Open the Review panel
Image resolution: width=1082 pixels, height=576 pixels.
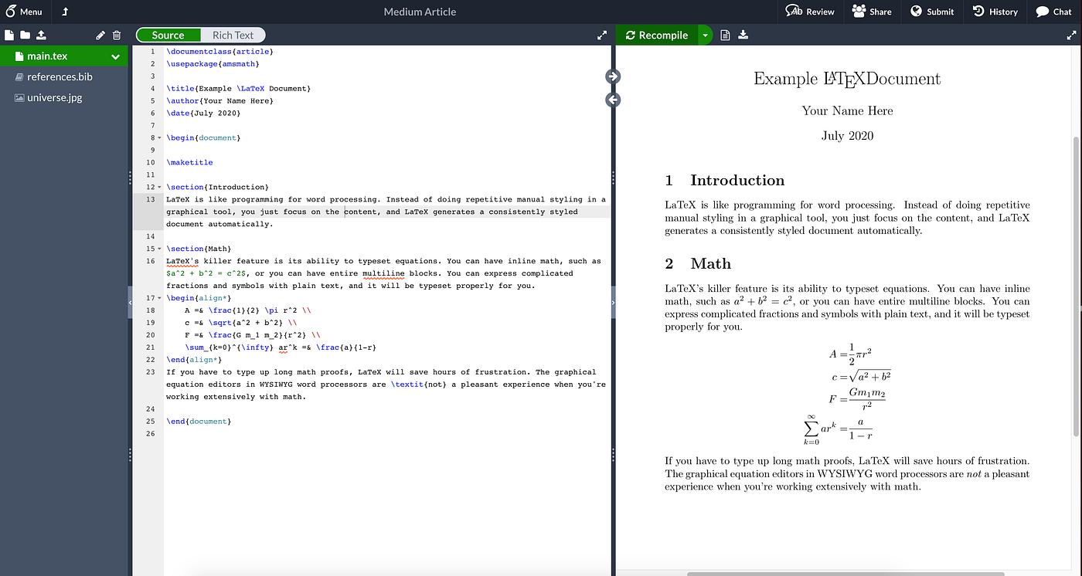click(x=810, y=12)
